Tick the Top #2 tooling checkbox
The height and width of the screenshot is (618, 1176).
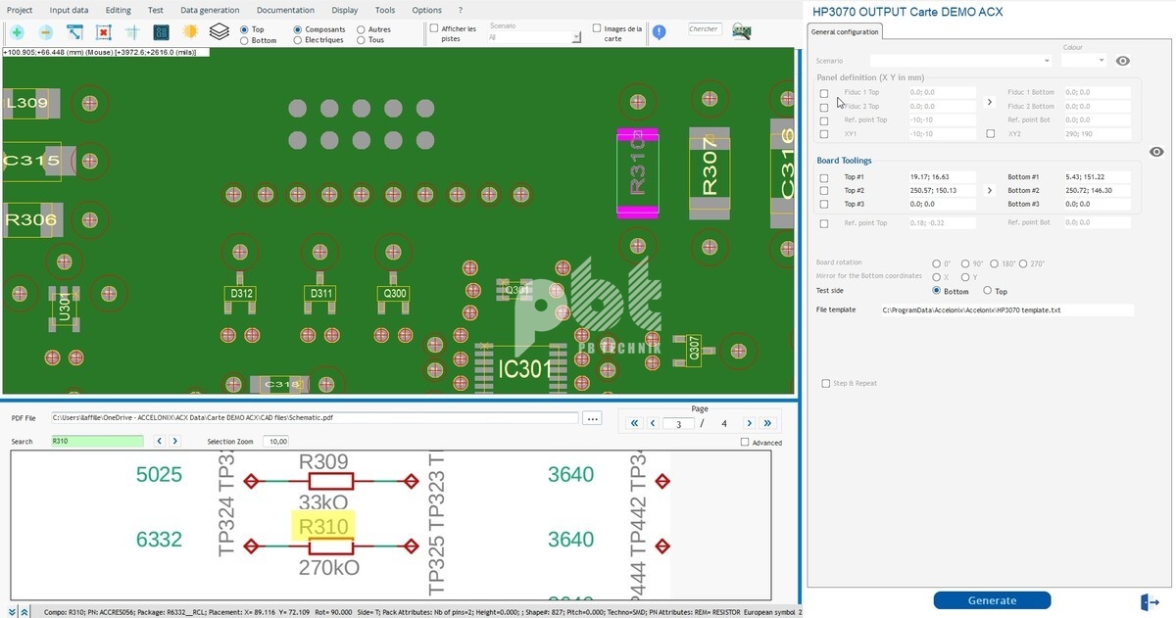(824, 191)
